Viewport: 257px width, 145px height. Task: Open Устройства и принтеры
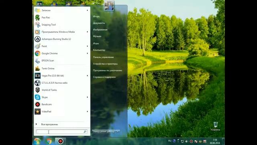pos(105,64)
